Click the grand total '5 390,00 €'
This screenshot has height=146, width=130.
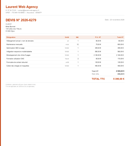(x=119, y=79)
